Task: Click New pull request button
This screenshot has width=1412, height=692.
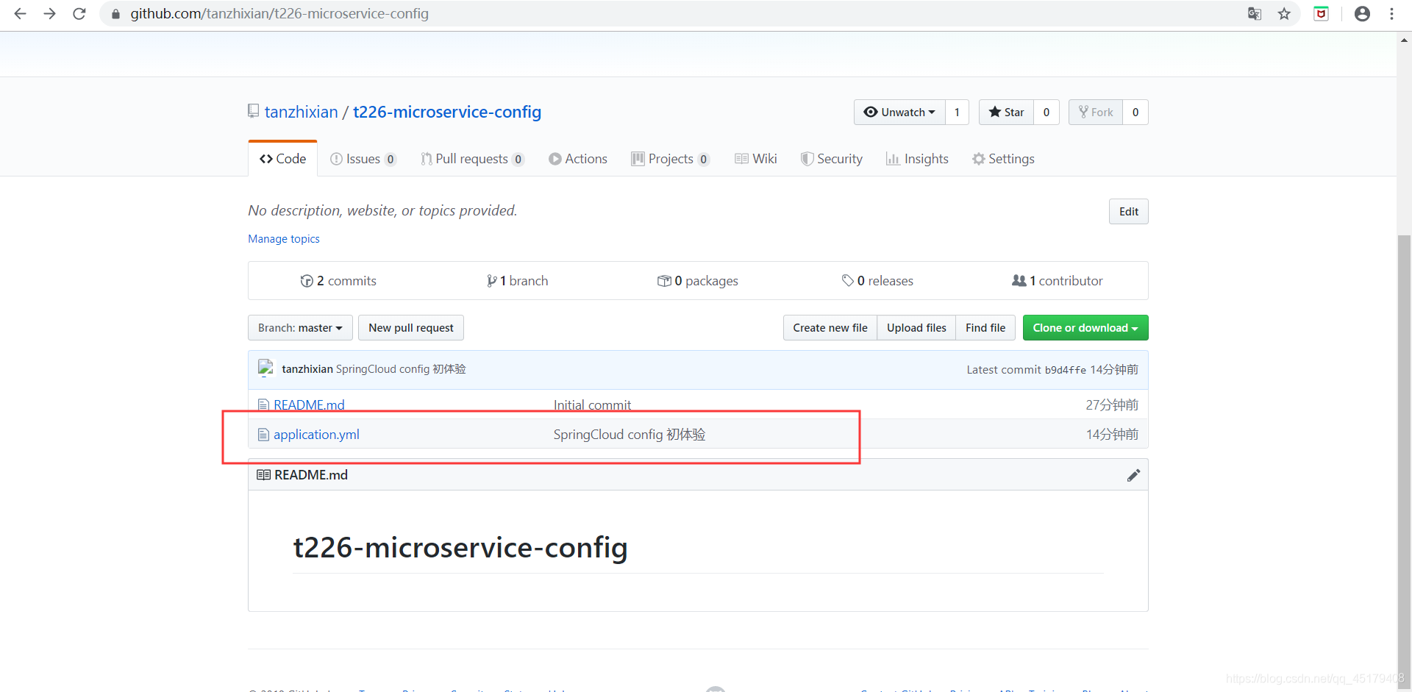Action: (411, 327)
